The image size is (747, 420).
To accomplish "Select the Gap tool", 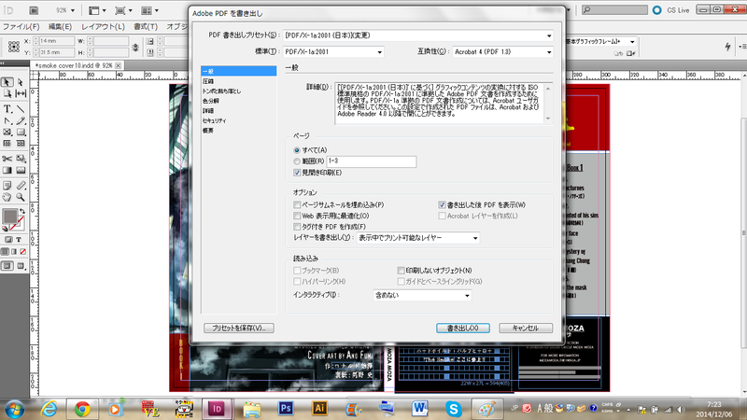I will tap(21, 93).
